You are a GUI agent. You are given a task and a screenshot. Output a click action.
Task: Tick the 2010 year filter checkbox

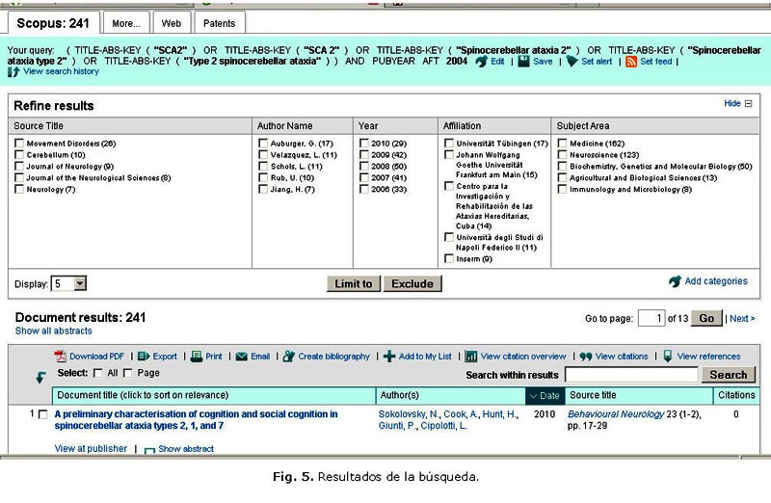click(362, 144)
